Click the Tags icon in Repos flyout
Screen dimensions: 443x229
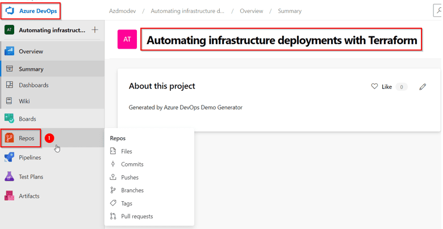pos(113,203)
